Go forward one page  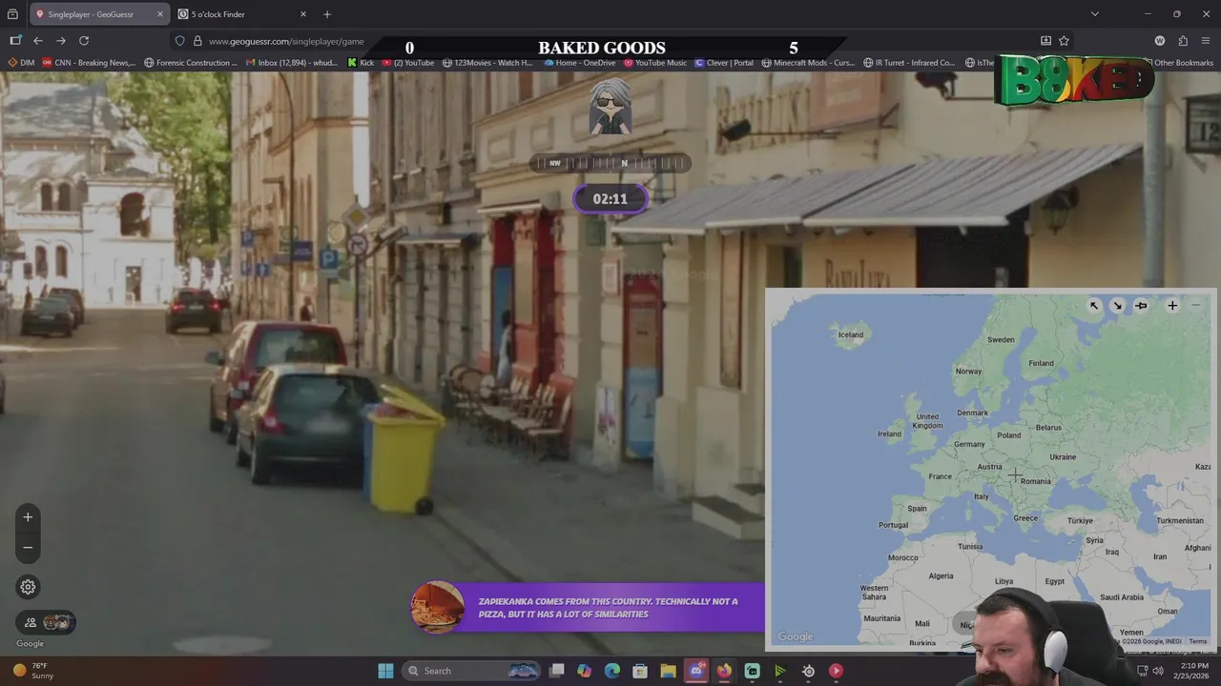[61, 41]
